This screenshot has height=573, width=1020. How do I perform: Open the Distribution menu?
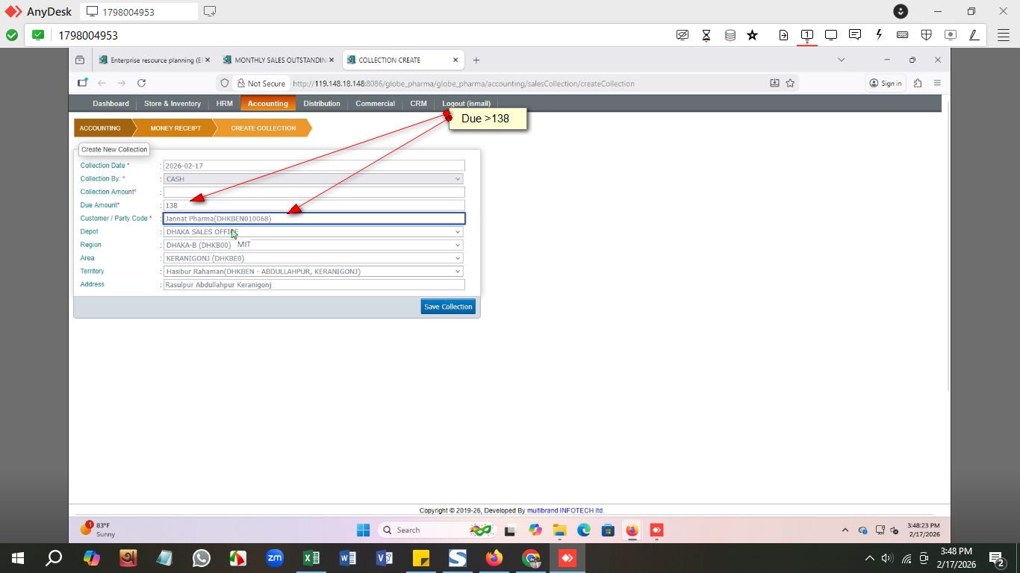(x=322, y=104)
